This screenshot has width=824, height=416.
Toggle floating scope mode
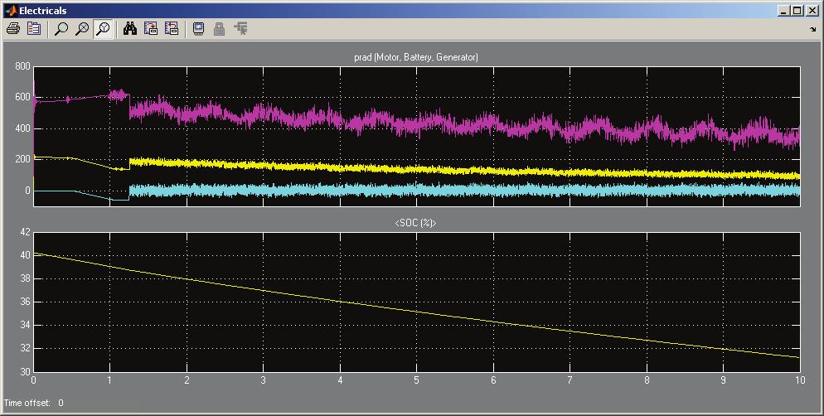click(x=198, y=29)
